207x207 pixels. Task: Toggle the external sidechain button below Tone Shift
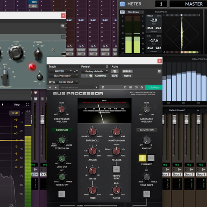[62, 194]
